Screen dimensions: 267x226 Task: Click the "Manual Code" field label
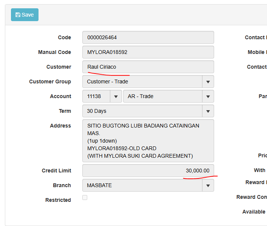pos(54,52)
